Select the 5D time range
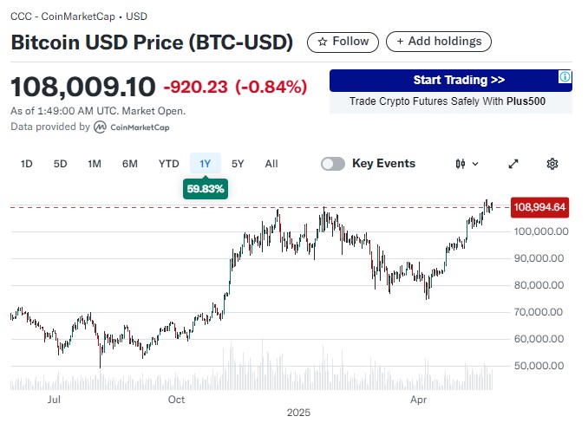This screenshot has width=588, height=423. 60,164
